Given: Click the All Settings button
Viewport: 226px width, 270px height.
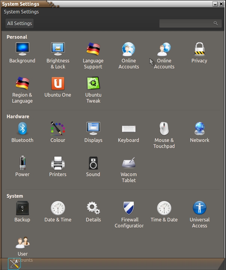Looking at the screenshot, I should tap(20, 23).
